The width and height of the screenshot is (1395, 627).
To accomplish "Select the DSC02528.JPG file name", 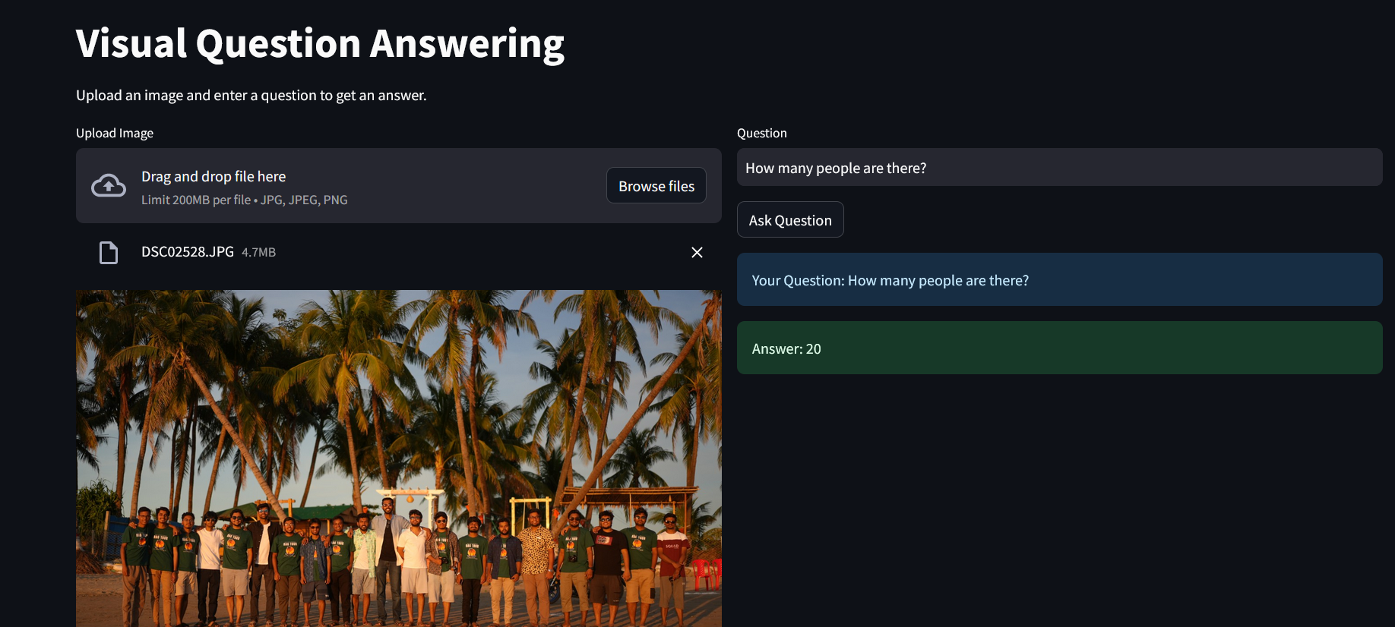I will 188,252.
